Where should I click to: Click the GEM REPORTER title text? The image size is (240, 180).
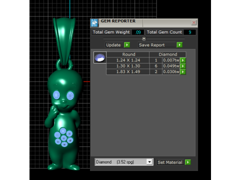[x=118, y=21]
